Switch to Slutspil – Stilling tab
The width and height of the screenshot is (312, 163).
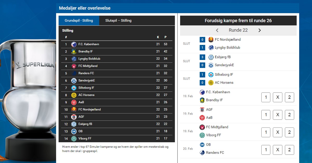click(x=118, y=21)
